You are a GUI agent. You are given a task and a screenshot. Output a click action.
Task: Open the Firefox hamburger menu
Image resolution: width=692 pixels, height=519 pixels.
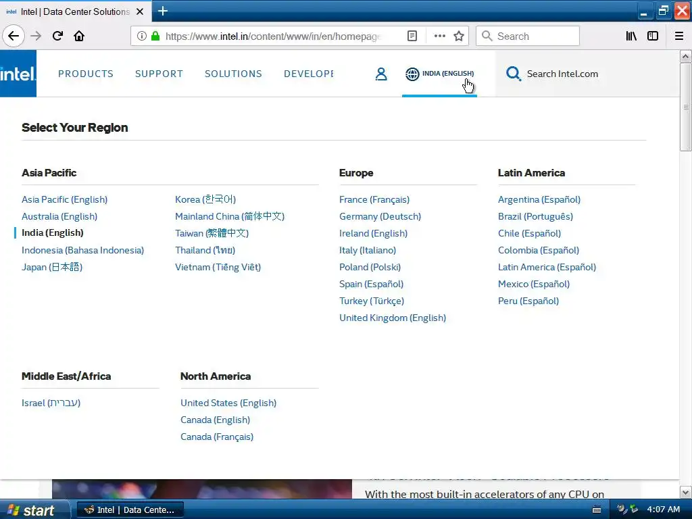point(679,36)
